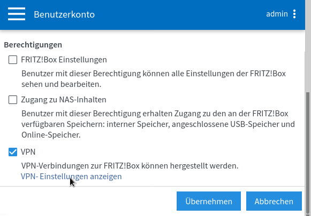
Task: Enable the FRITZ!Box Einstellungen checkbox
Action: click(x=13, y=60)
